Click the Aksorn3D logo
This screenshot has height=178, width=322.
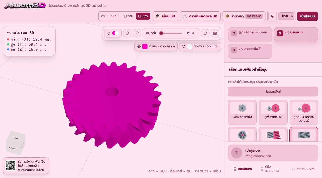click(25, 5)
